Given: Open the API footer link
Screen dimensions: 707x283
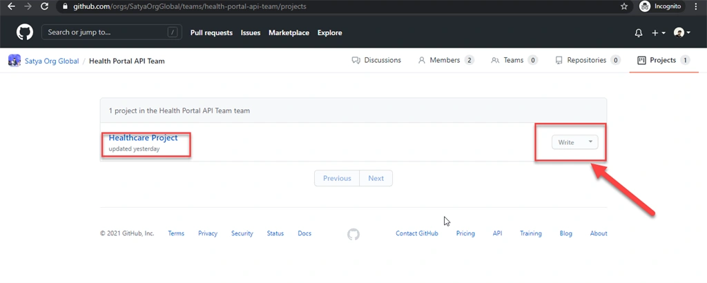Looking at the screenshot, I should (497, 233).
